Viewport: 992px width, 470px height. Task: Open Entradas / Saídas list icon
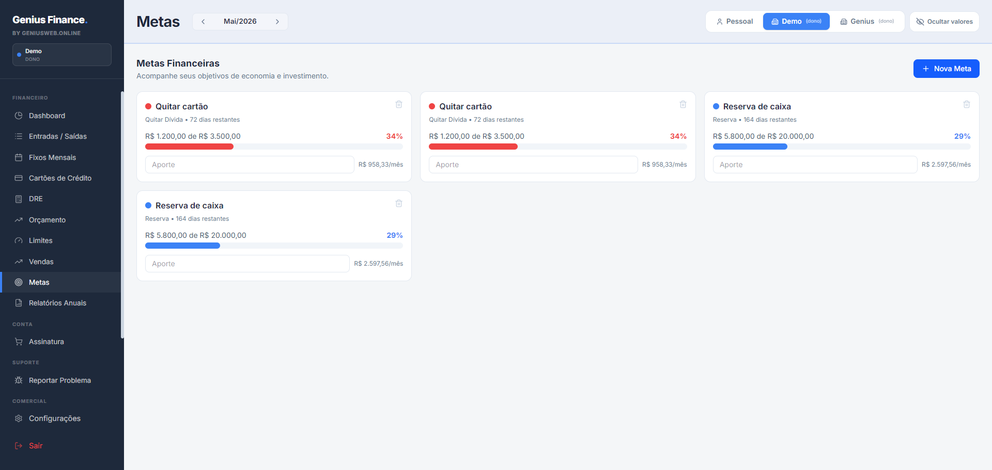[19, 136]
